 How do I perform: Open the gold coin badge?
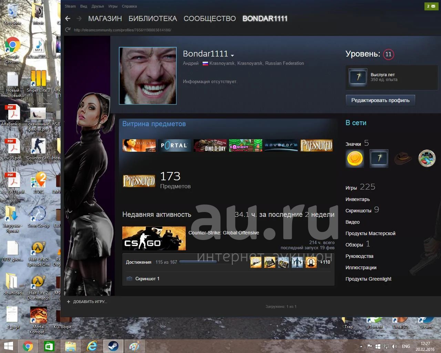[355, 159]
